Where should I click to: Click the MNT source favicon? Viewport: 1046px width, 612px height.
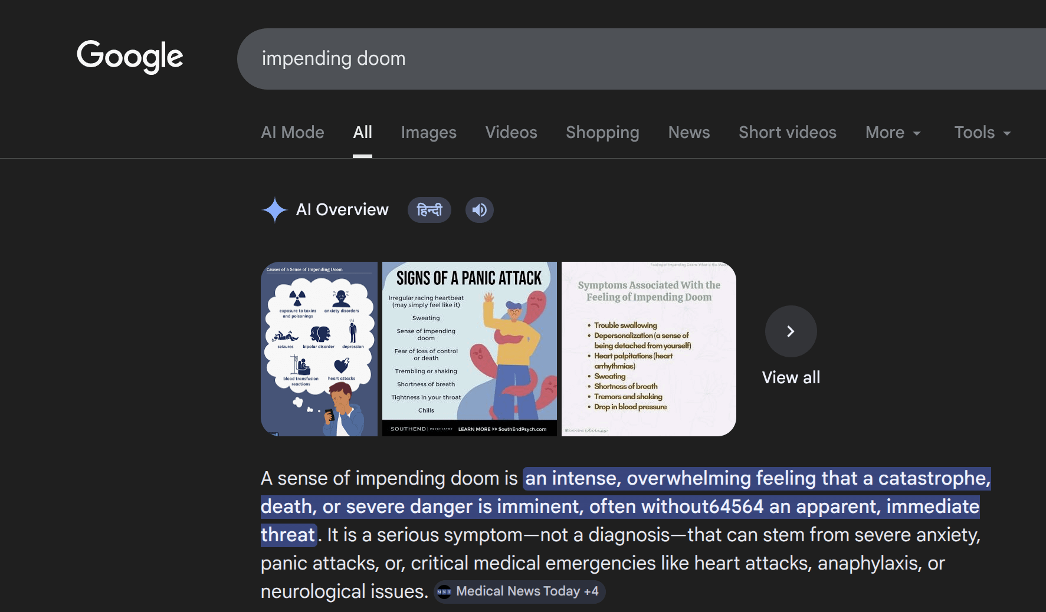(x=444, y=591)
